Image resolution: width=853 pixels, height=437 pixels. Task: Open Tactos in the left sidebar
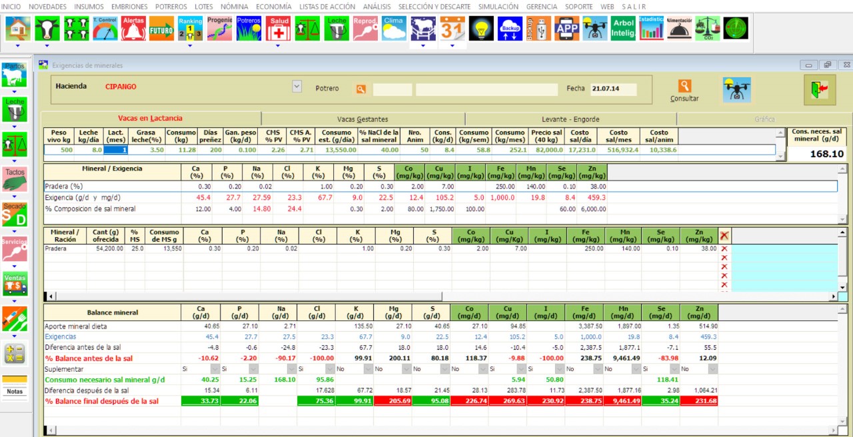(14, 181)
